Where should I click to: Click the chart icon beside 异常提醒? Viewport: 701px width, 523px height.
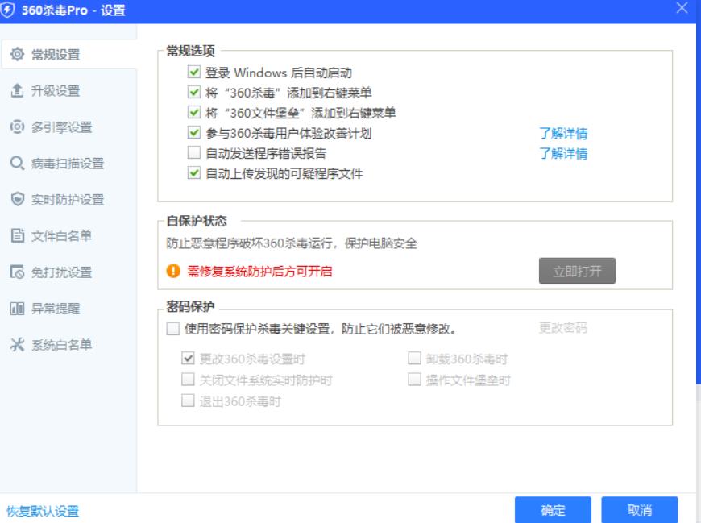coord(17,309)
